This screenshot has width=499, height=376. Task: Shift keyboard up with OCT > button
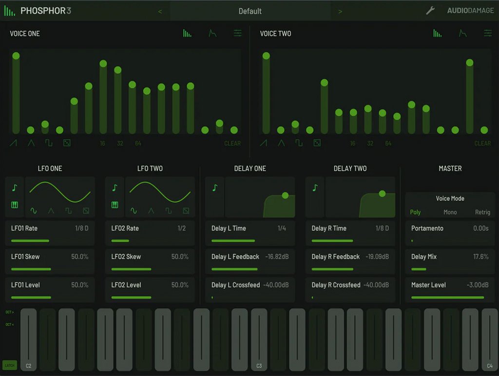[10, 312]
